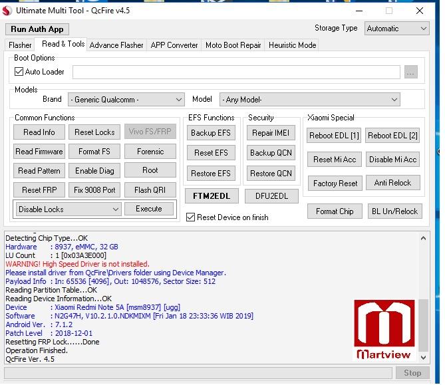Open the Advance Flasher tab
The height and width of the screenshot is (385, 445).
[x=116, y=45]
